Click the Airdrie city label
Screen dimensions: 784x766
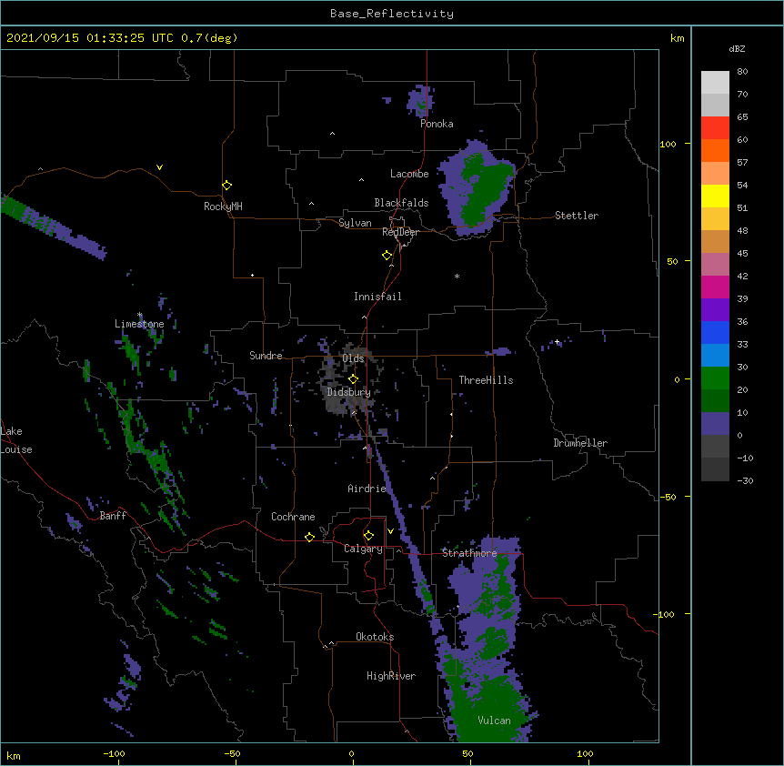[x=367, y=489]
